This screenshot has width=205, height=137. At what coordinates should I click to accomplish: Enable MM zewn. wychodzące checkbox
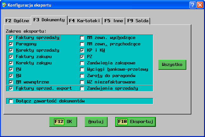click(x=82, y=38)
